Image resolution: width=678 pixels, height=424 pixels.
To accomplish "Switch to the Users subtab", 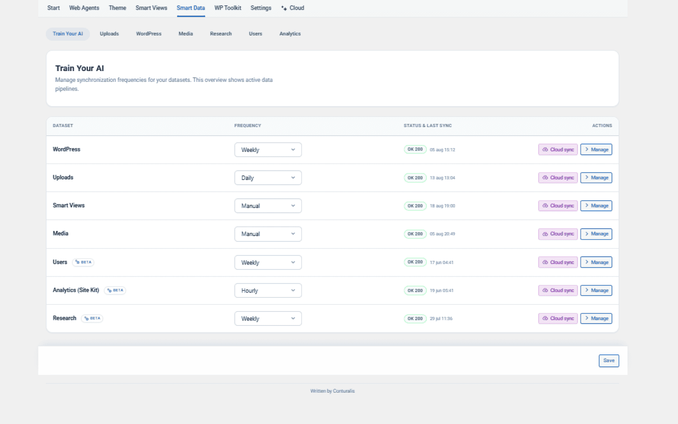I will coord(255,34).
